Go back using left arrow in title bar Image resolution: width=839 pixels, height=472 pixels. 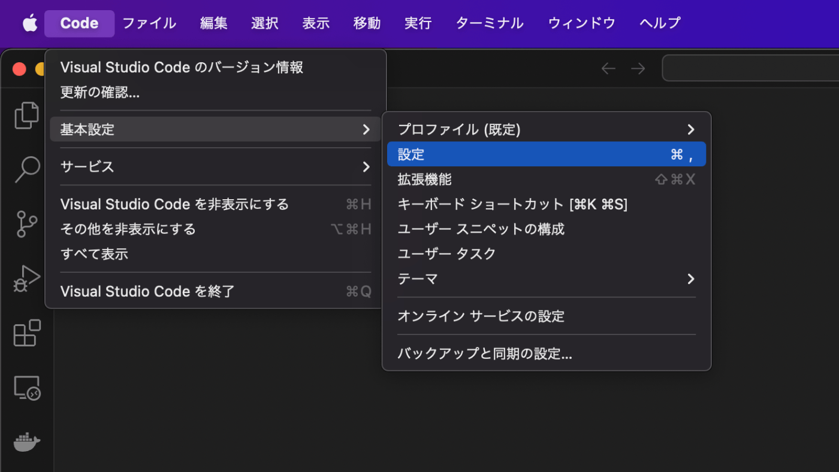608,69
